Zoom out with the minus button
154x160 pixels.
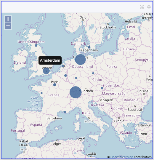[x=8, y=26]
